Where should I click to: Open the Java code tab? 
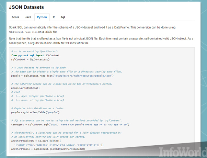pyautogui.click(x=28, y=17)
